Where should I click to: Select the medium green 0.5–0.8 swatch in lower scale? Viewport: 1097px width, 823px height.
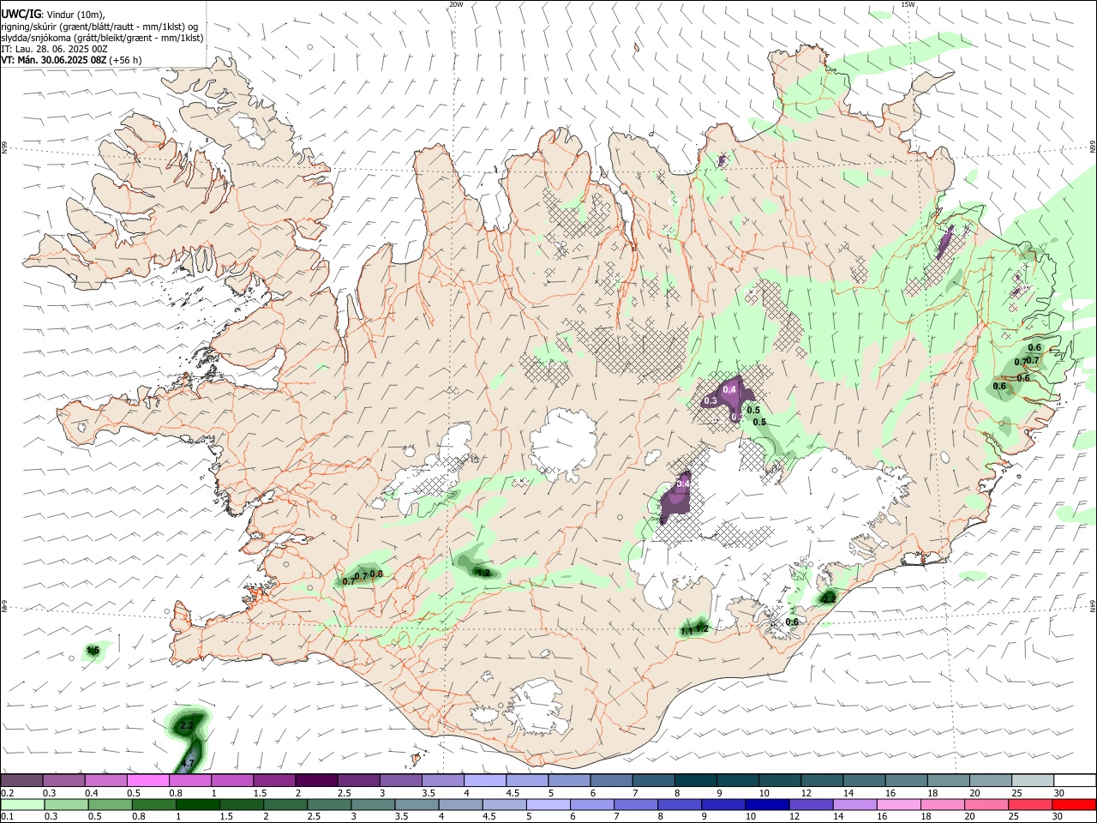pos(111,804)
